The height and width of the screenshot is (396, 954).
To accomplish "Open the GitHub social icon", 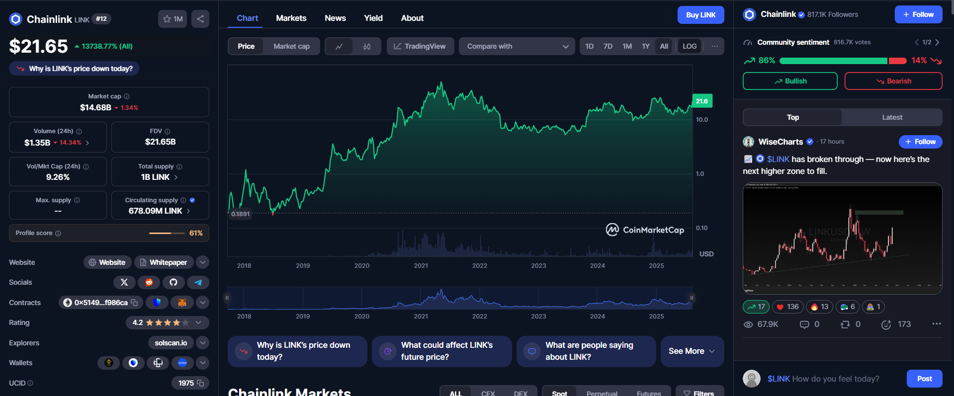I will 173,282.
